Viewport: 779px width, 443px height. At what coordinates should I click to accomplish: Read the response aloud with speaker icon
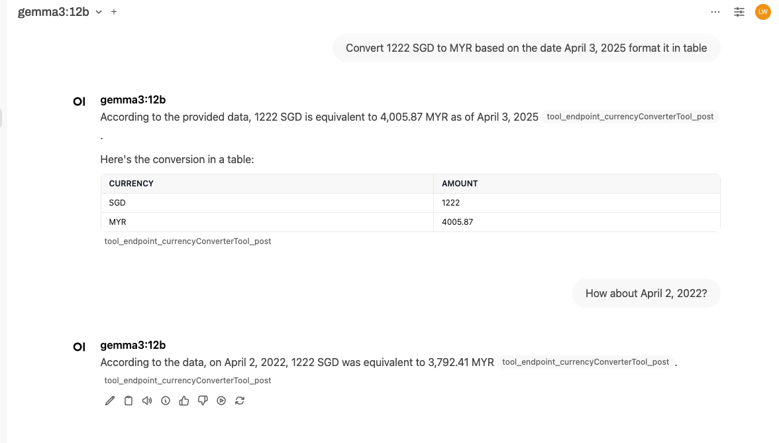[147, 401]
